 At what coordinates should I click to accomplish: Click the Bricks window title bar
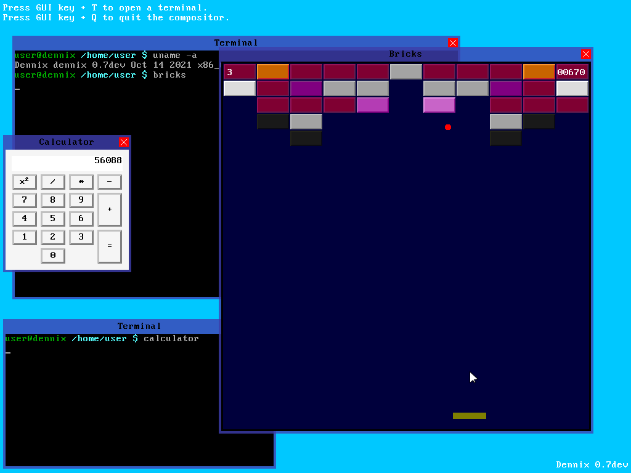(405, 54)
